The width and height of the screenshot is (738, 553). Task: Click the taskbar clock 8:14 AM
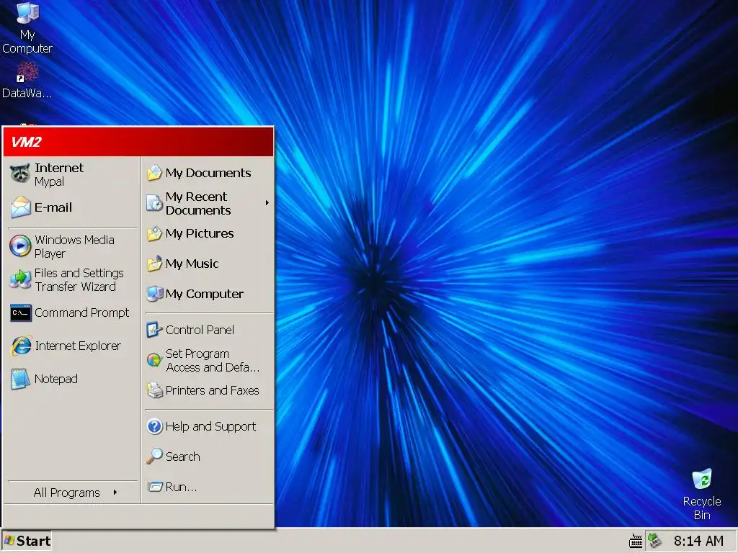click(x=698, y=541)
